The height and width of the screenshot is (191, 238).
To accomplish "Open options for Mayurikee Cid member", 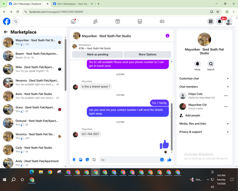I will 226,106.
